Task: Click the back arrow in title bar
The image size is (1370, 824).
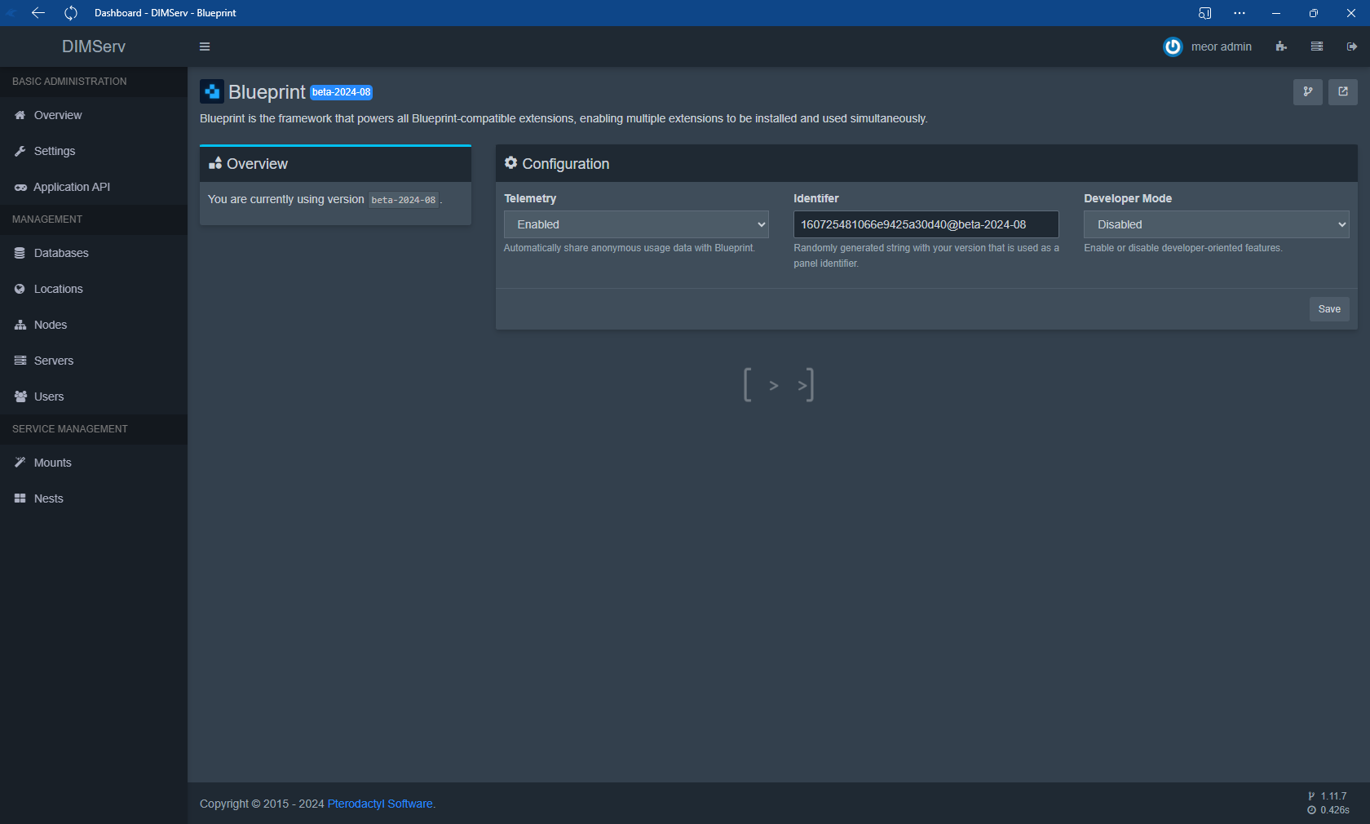Action: point(38,13)
